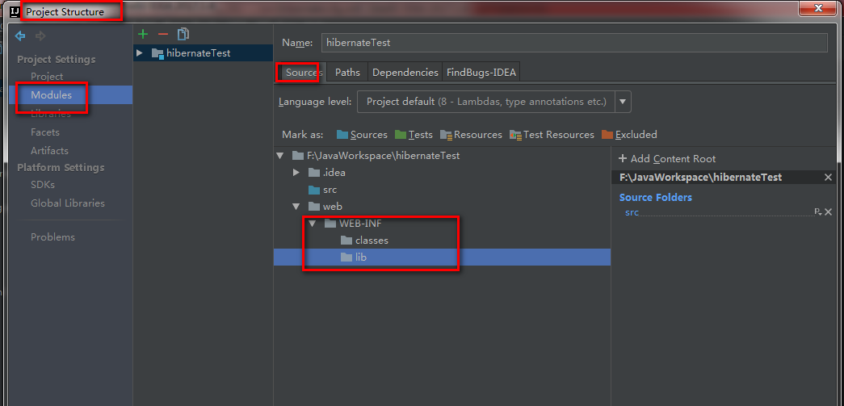Mark folder as Test Resources
The height and width of the screenshot is (406, 844).
[x=552, y=135]
